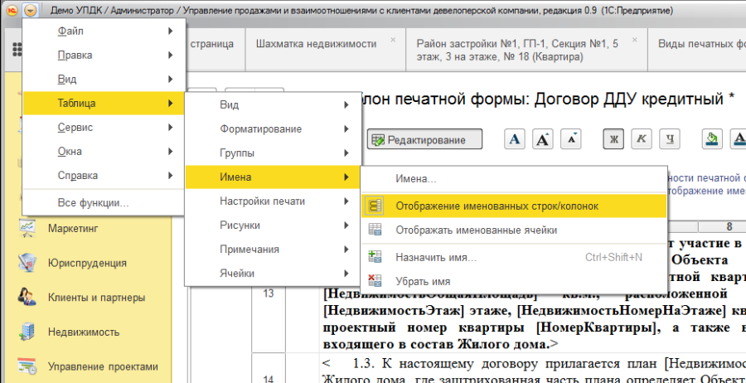Toggle underline Ч formatting
This screenshot has width=746, height=383.
pyautogui.click(x=668, y=139)
